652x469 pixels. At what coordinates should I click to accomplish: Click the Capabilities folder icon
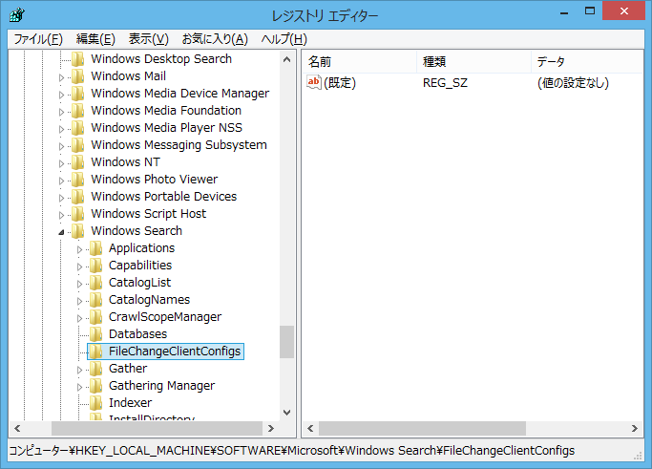point(95,266)
